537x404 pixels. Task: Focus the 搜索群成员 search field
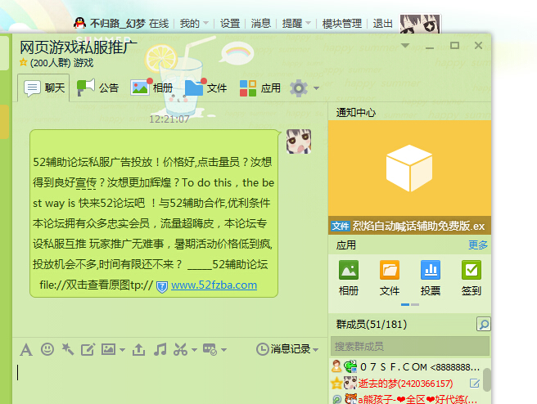(410, 346)
